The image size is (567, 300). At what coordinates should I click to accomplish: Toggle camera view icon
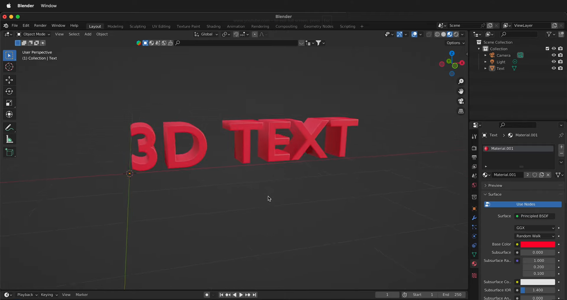coord(461,101)
